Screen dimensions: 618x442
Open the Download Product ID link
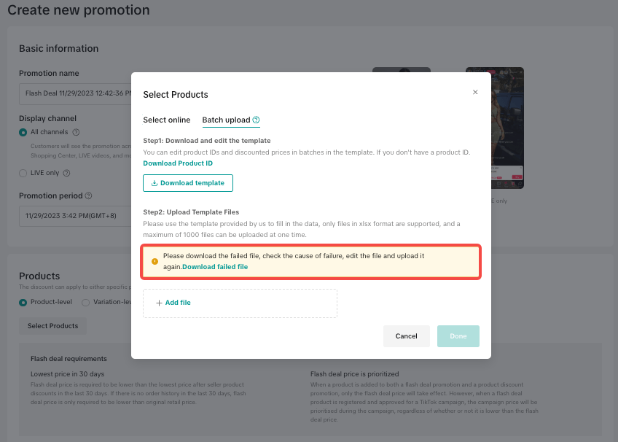point(178,163)
